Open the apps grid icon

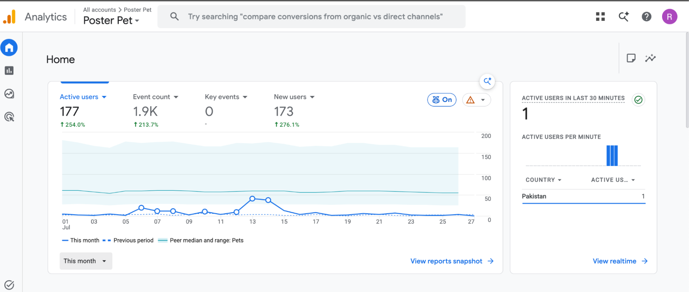600,16
